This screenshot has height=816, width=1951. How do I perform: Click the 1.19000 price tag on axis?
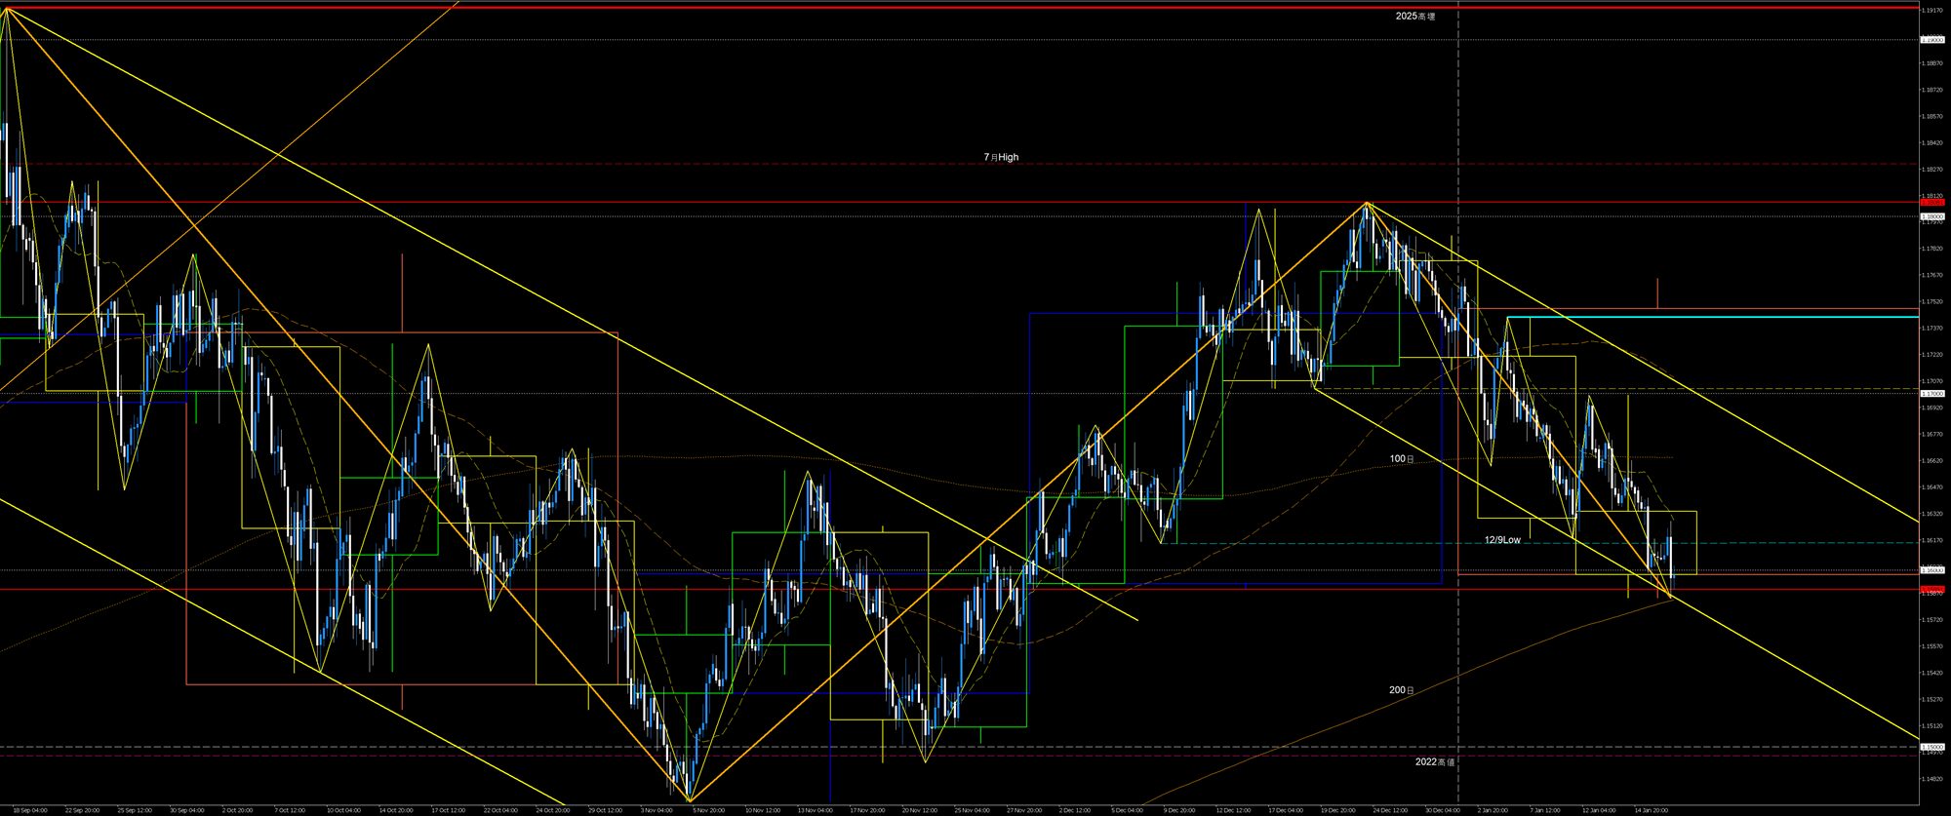1931,40
